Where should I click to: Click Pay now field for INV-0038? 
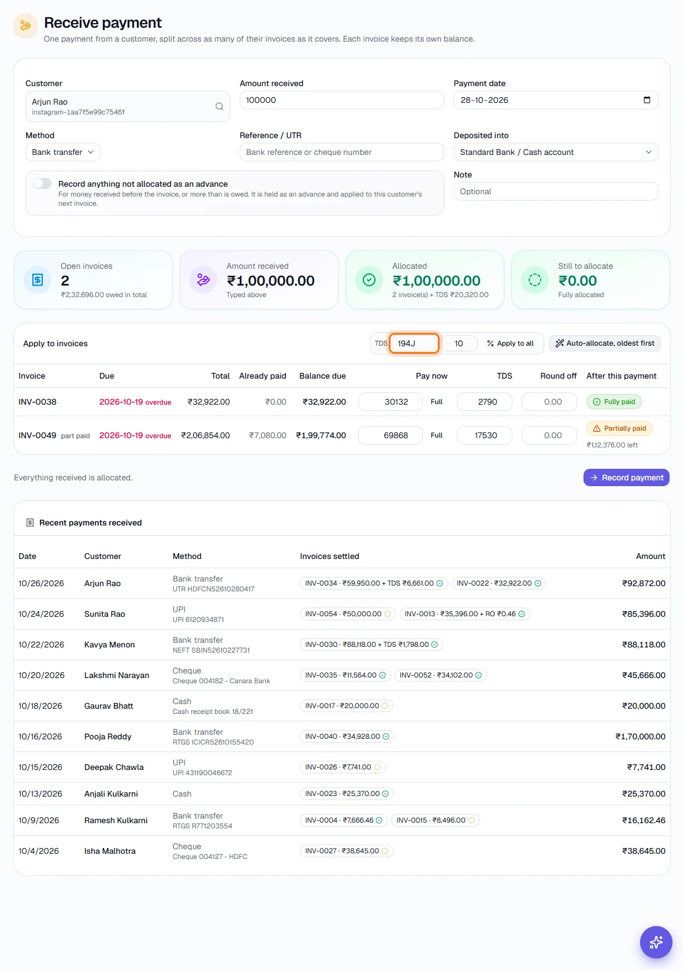tap(391, 402)
